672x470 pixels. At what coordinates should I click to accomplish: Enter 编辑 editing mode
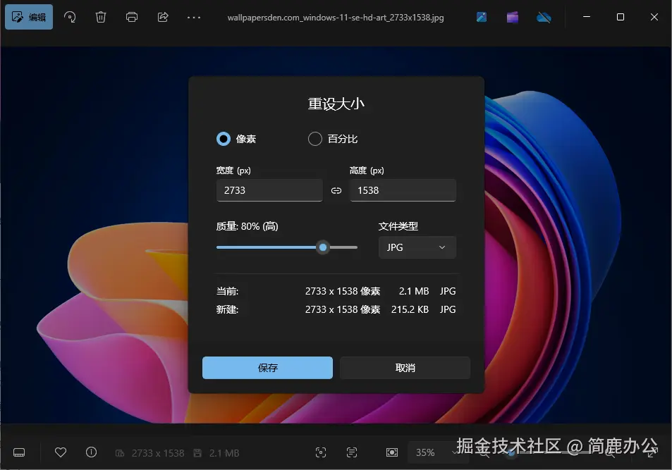29,16
